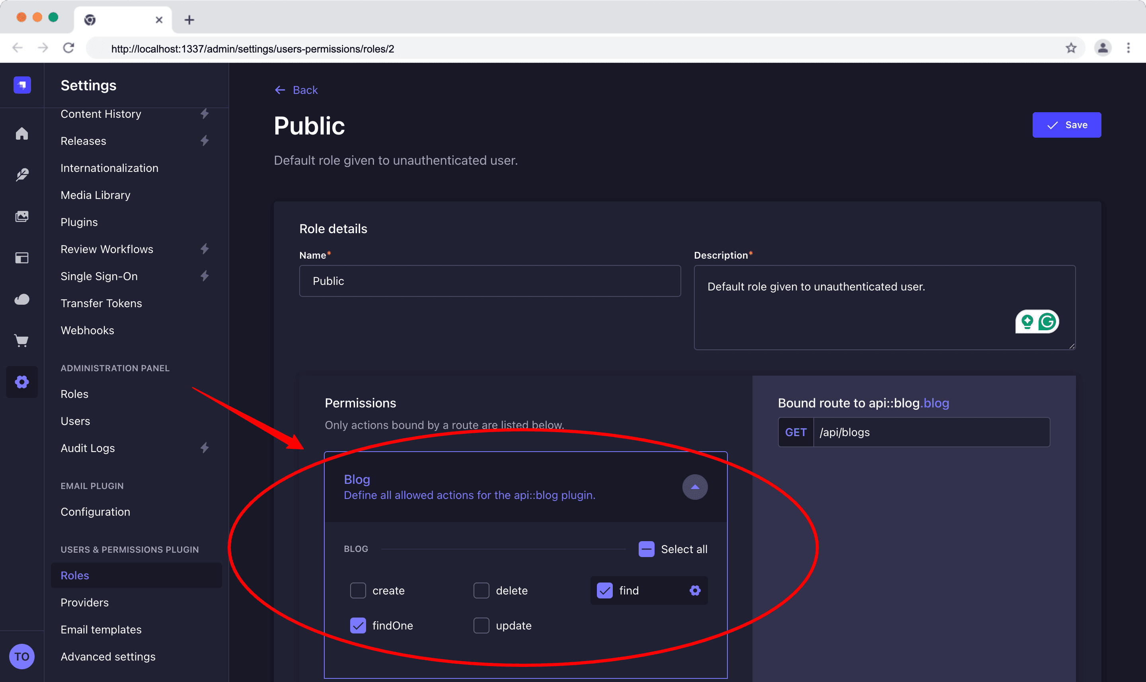Click the Blog accordion title
The width and height of the screenshot is (1146, 682).
pyautogui.click(x=357, y=479)
